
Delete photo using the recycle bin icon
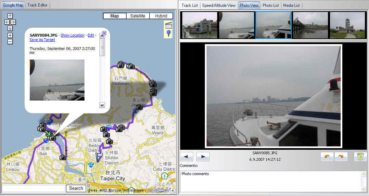coord(360,157)
